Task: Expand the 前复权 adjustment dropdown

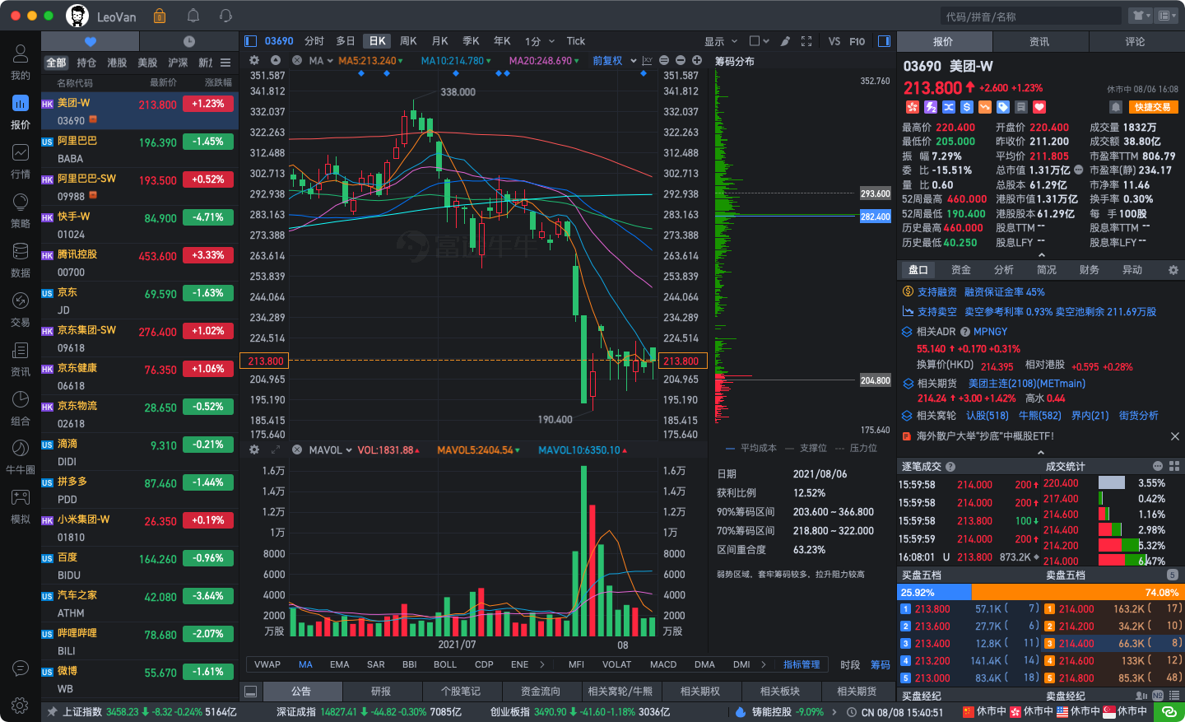Action: [x=633, y=61]
